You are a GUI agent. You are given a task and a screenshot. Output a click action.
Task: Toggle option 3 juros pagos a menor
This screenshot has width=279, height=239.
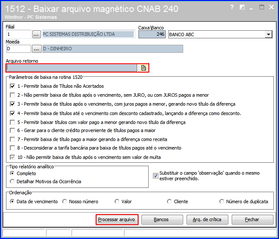tap(12, 104)
